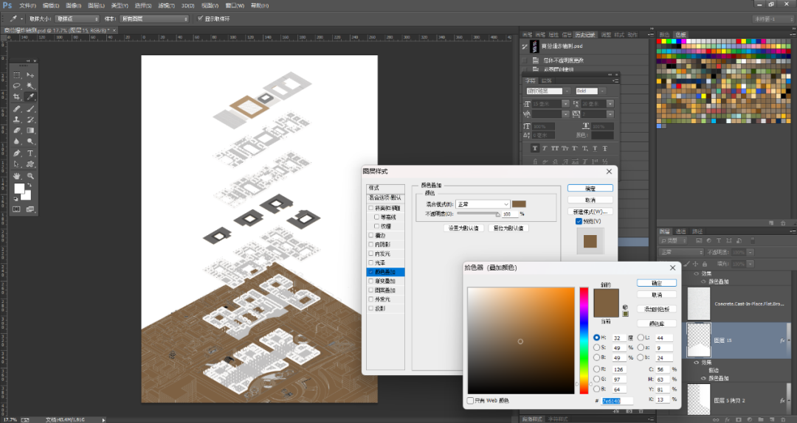
Task: Enable the 投影 style checkbox
Action: tap(370, 308)
